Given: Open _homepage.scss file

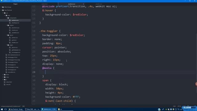Looking at the screenshot, I should (16, 52).
